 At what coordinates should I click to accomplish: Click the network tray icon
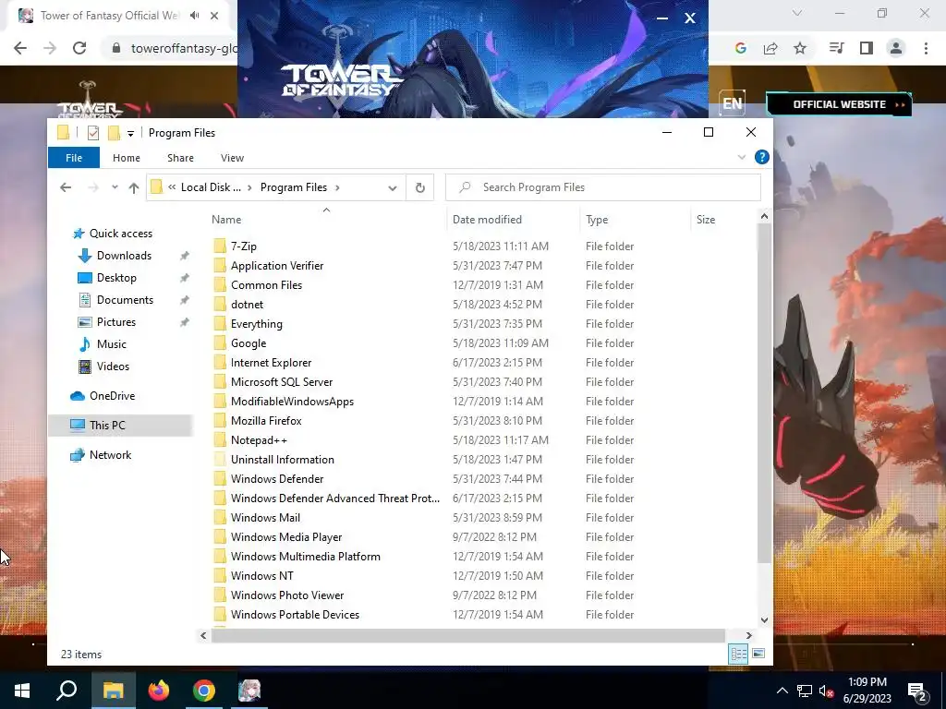pyautogui.click(x=805, y=691)
